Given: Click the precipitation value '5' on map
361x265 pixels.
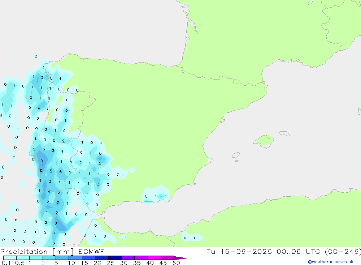Looking at the screenshot, I should tap(51, 171).
